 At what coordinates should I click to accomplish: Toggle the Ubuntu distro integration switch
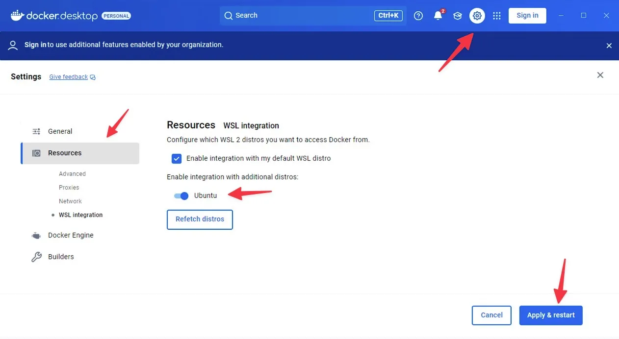pyautogui.click(x=181, y=196)
